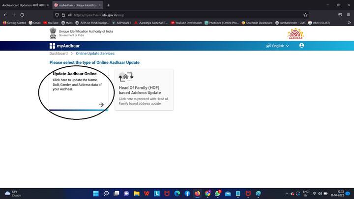Image resolution: width=354 pixels, height=199 pixels.
Task: Open Wi-Fi network settings in the tray
Action: click(x=314, y=194)
